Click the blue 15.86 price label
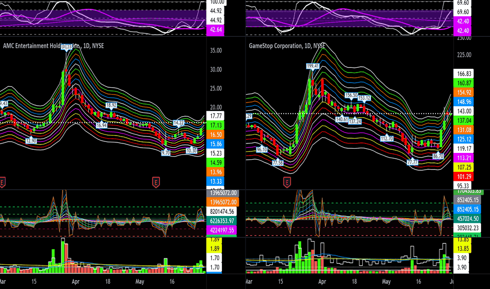 pyautogui.click(x=216, y=144)
